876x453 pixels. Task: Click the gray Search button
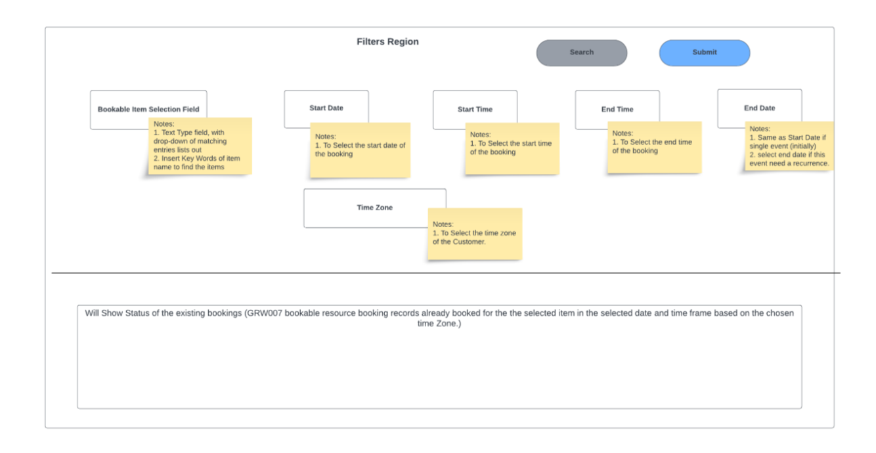point(581,53)
